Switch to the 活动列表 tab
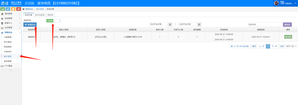This screenshot has height=105, width=298. [x=28, y=15]
